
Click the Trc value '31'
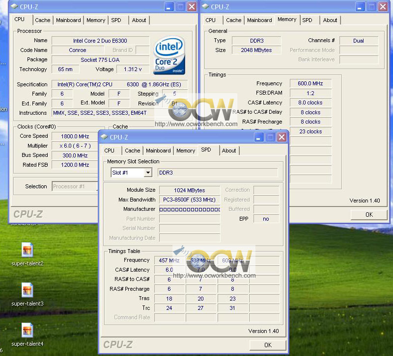(232, 308)
